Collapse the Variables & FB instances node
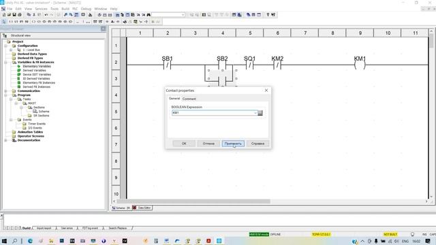The image size is (436, 245). click(6, 62)
